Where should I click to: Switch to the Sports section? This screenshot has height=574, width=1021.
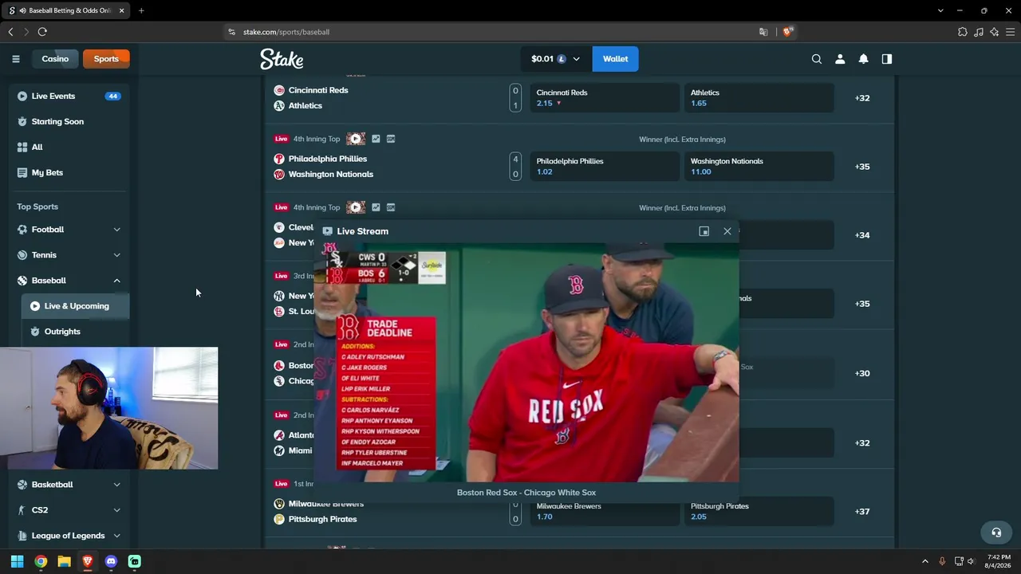click(x=106, y=59)
